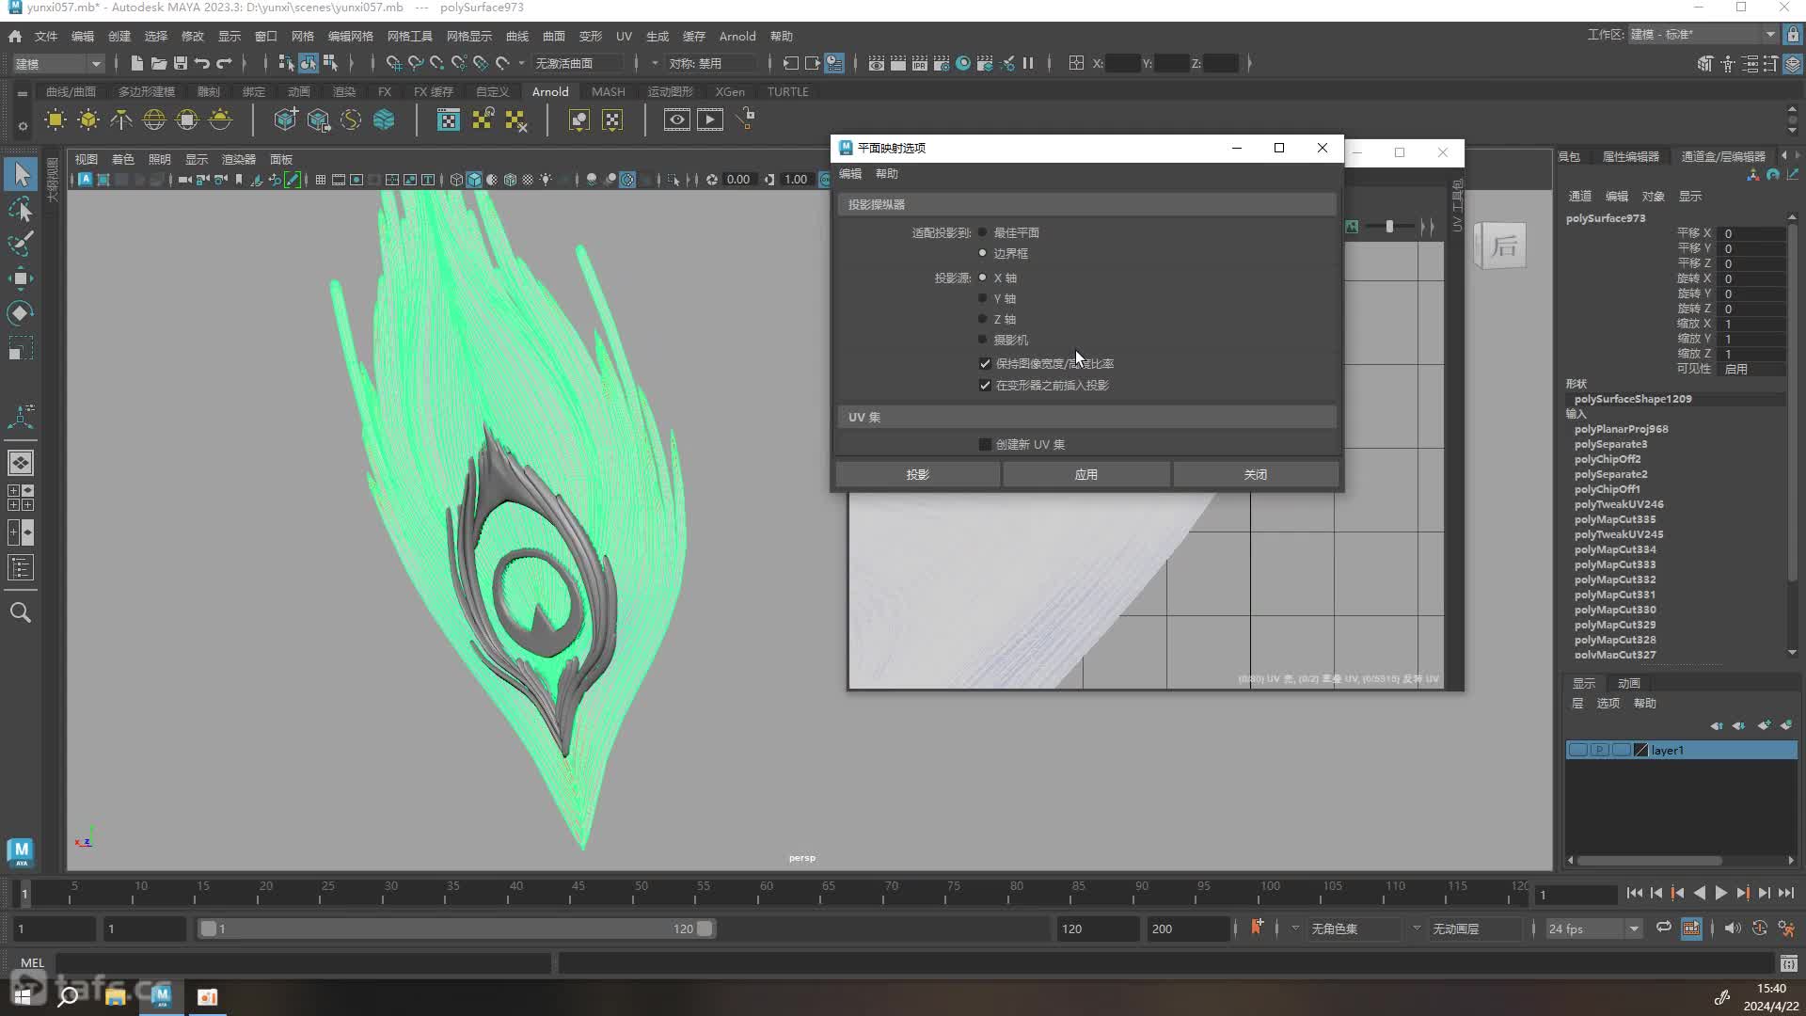Click the New scene file icon
This screenshot has width=1806, height=1016.
[x=136, y=63]
